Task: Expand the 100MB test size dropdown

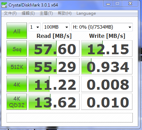Action: [56, 27]
